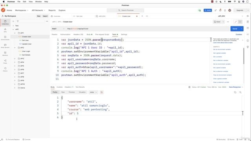Select the Raw response view
Screen dimensions: 251x141
63,92
